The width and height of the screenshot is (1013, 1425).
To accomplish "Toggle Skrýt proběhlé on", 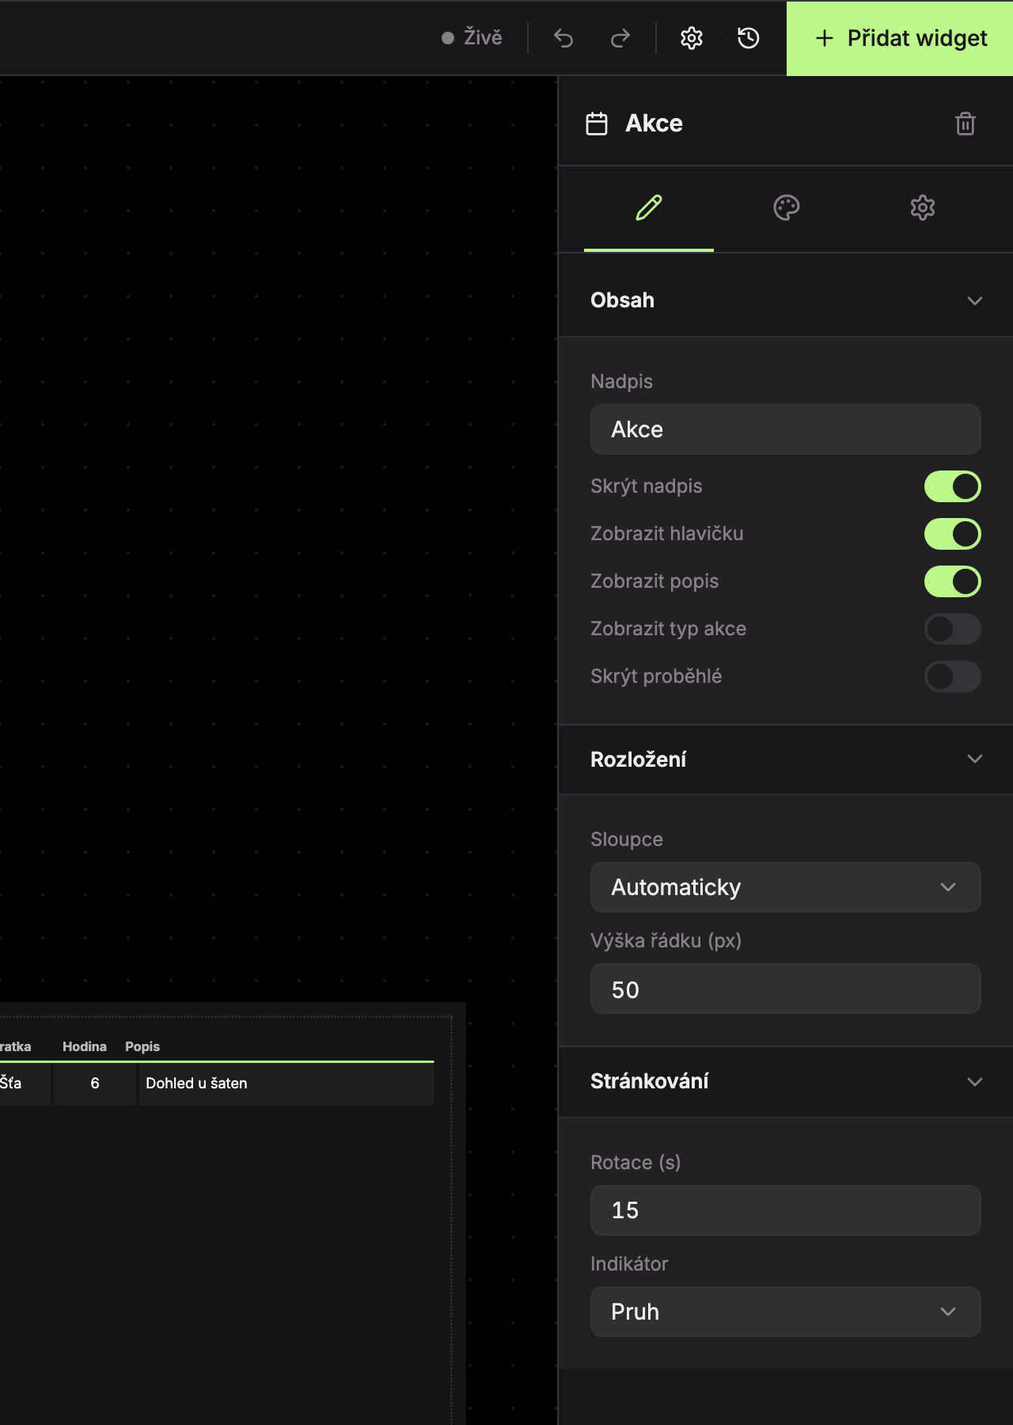I will click(x=953, y=676).
